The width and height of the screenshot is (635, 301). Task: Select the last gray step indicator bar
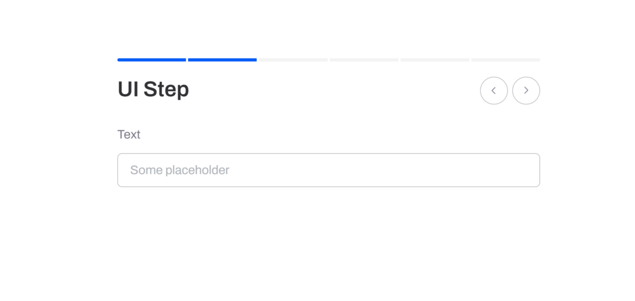(x=505, y=60)
